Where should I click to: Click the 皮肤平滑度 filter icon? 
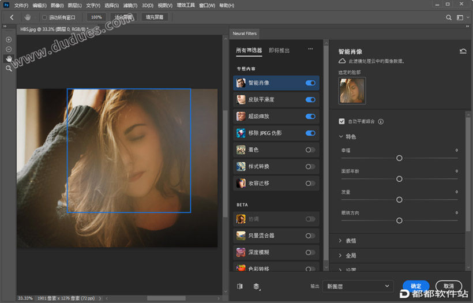pos(241,99)
